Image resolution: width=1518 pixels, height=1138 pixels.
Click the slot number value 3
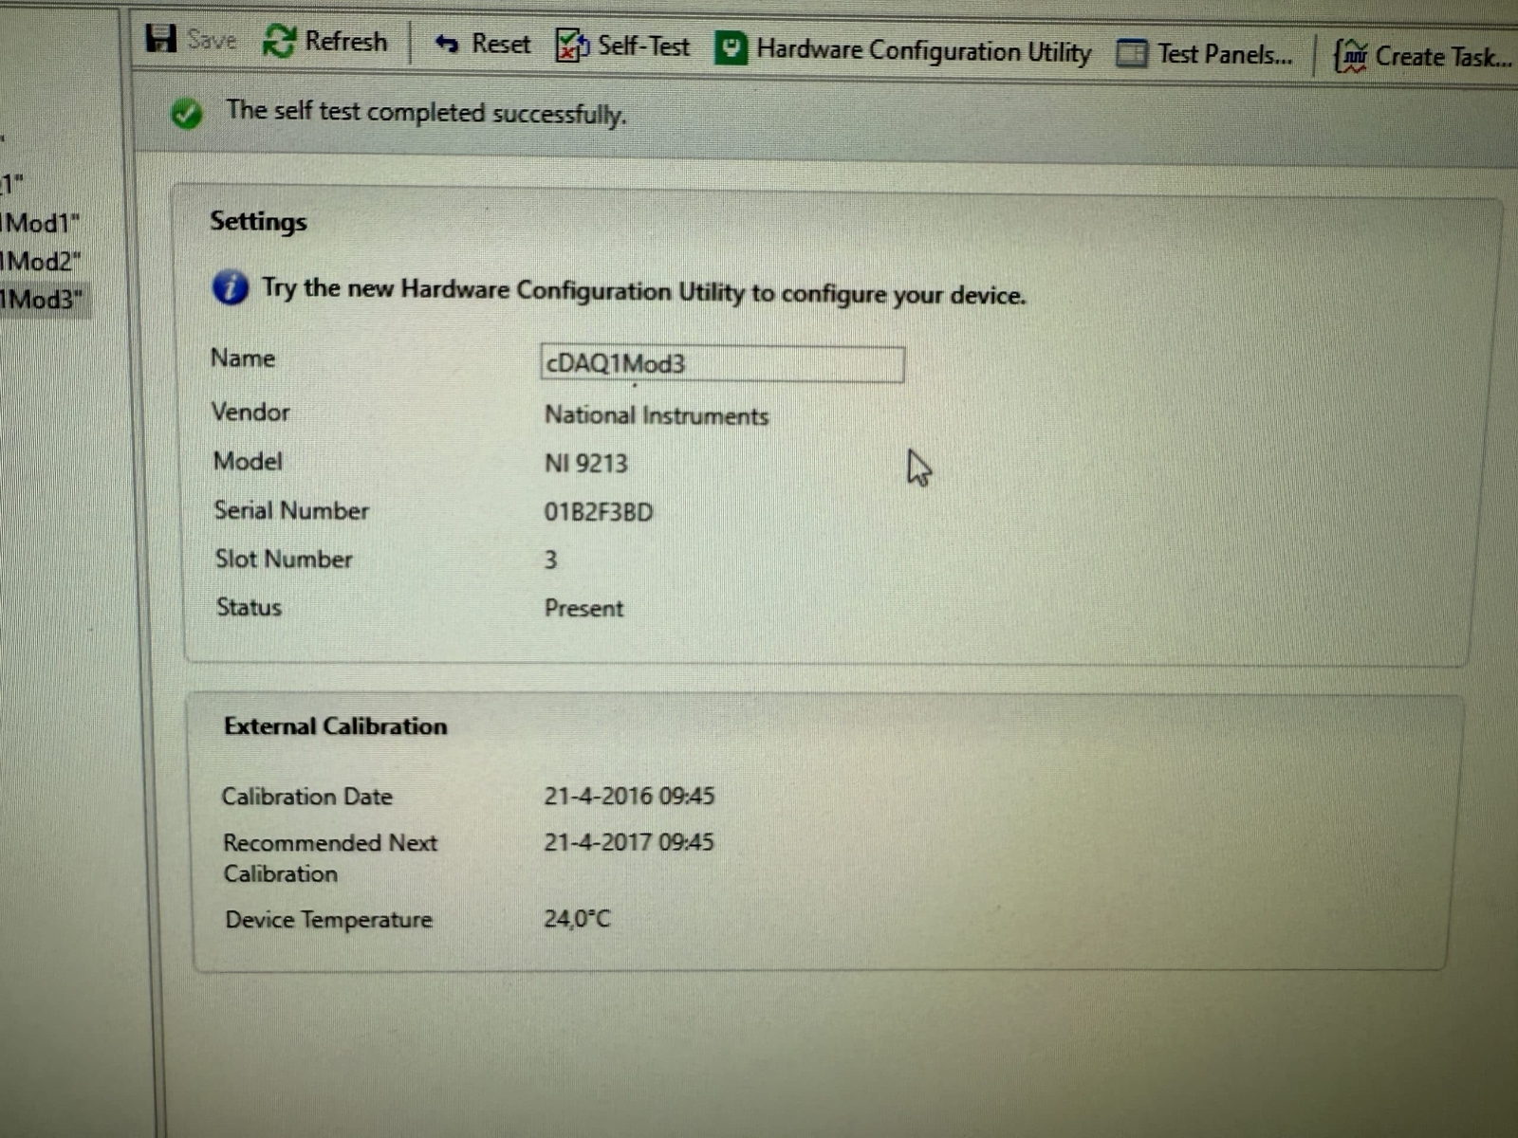click(x=550, y=560)
